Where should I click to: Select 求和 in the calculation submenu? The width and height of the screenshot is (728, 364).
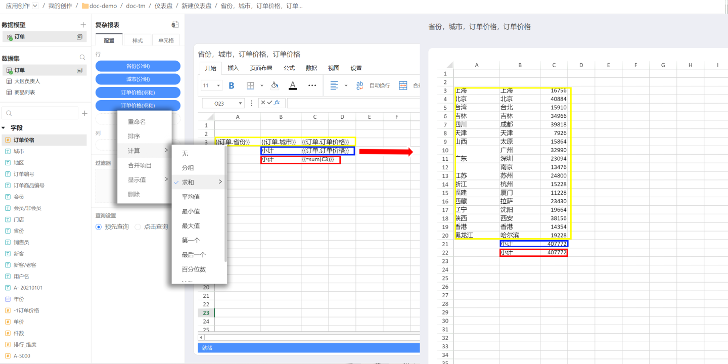[188, 182]
